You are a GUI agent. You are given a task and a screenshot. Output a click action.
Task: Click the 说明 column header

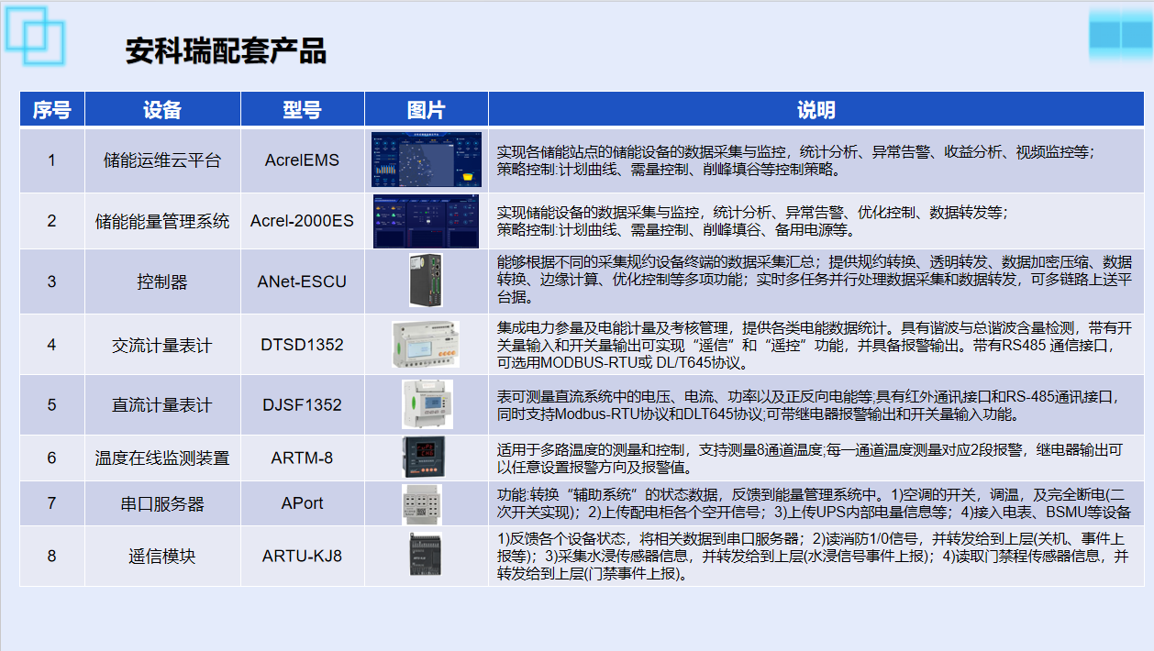click(x=816, y=110)
